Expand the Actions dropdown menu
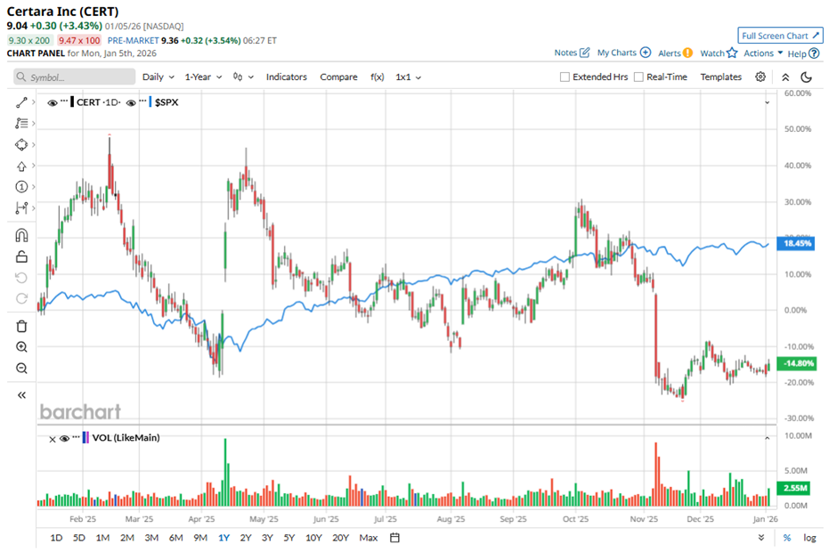This screenshot has width=837, height=552. [763, 53]
